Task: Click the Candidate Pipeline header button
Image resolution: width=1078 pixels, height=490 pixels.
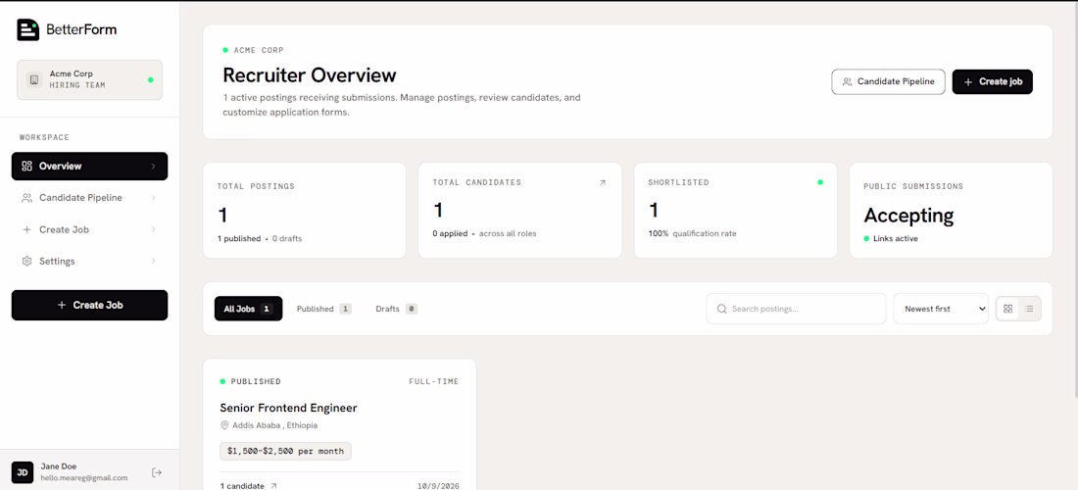Action: click(x=888, y=81)
